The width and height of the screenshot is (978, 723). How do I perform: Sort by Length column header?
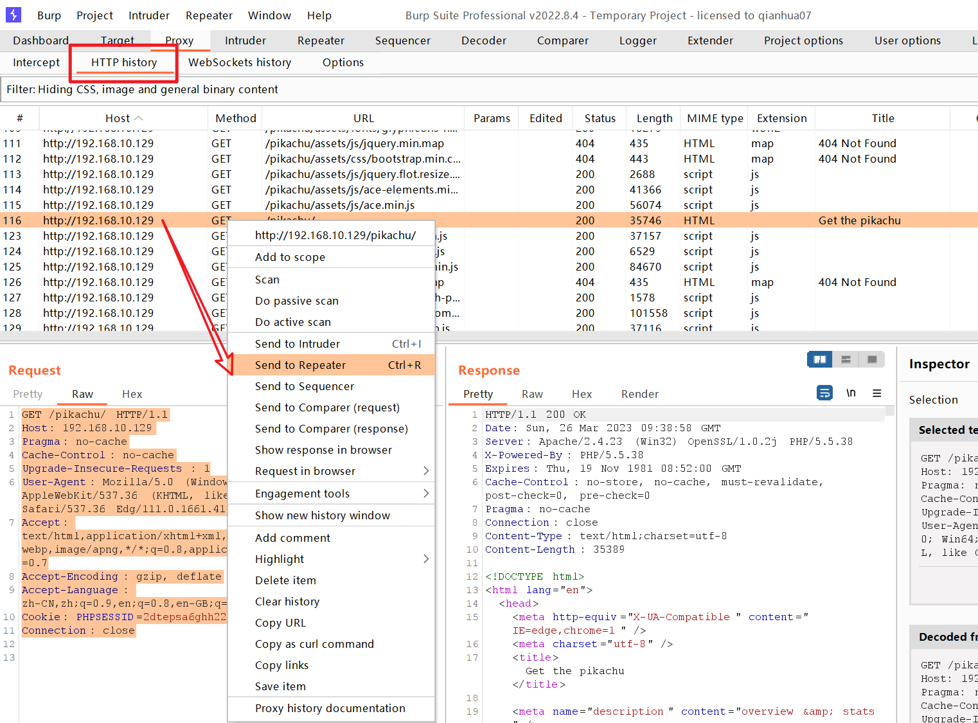pyautogui.click(x=654, y=118)
